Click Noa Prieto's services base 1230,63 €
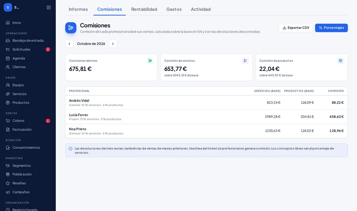Image resolution: width=357 pixels, height=211 pixels. coord(273,131)
